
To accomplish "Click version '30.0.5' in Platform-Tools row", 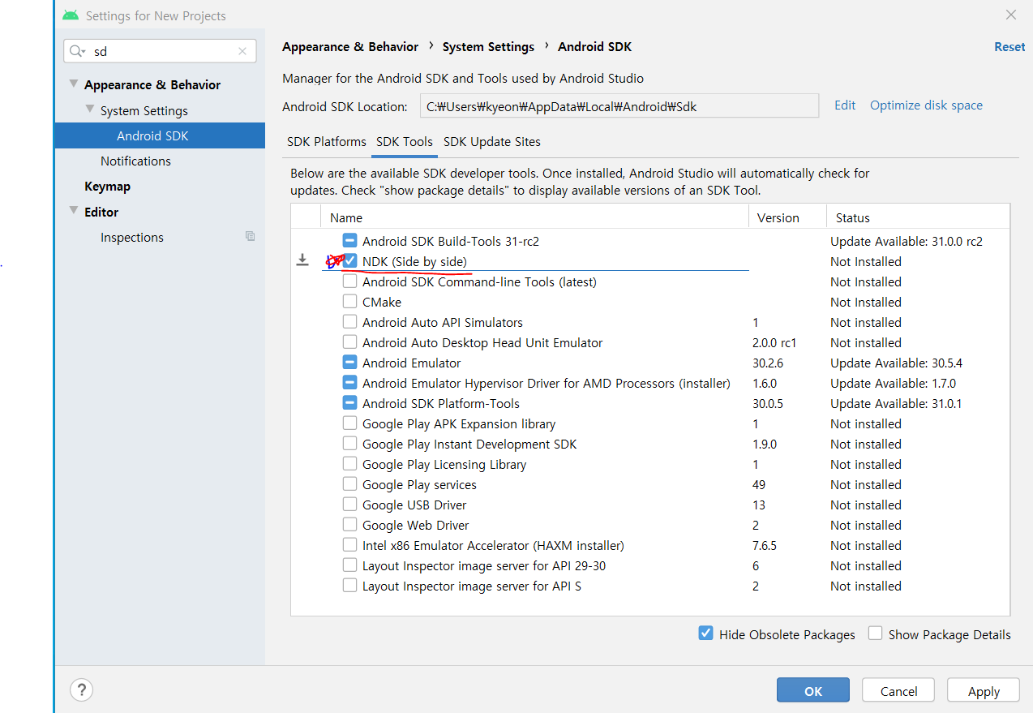I will pyautogui.click(x=768, y=404).
